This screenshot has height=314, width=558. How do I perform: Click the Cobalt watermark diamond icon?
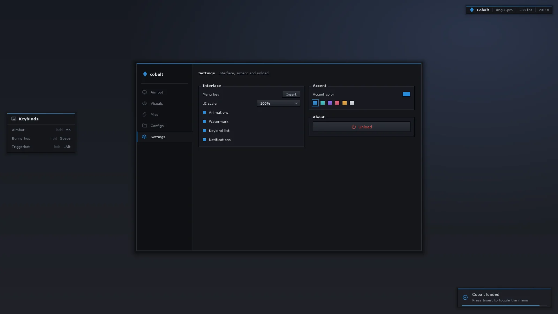click(x=472, y=10)
